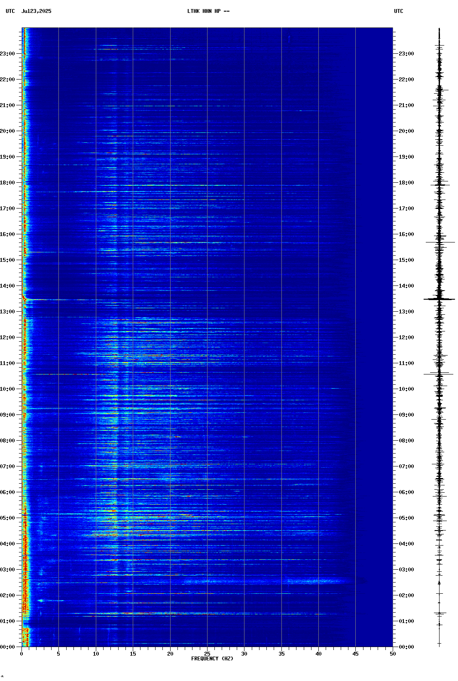
Task: Click '23:00' on the left time axis
Action: [x=7, y=54]
